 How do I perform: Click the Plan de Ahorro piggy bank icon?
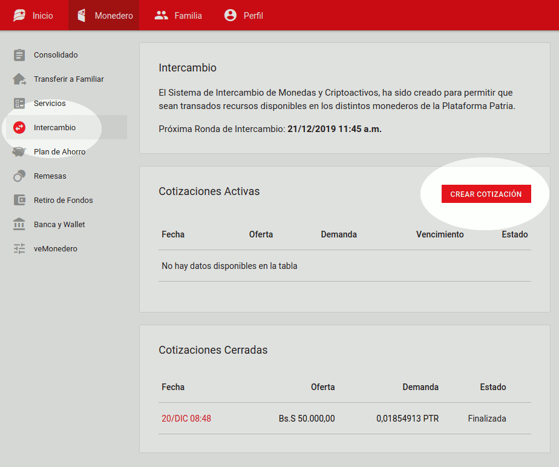[x=19, y=152]
